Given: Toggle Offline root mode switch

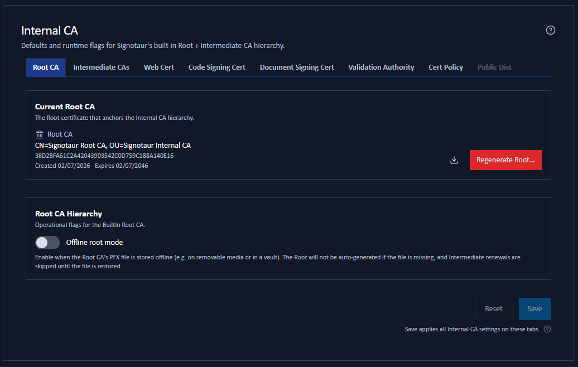Looking at the screenshot, I should [47, 243].
